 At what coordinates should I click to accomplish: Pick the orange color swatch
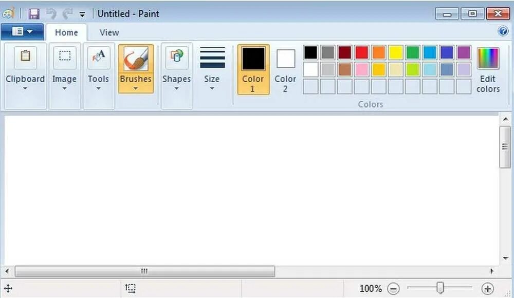[x=379, y=52]
